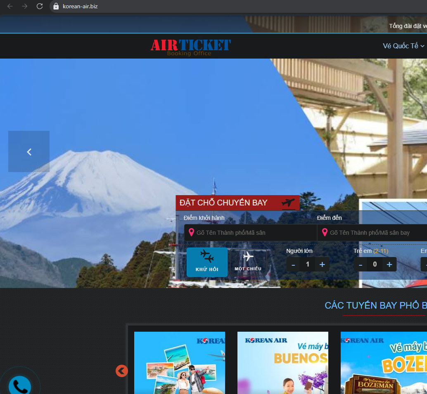
Task: Increase Người lớn passenger count
Action: 322,264
